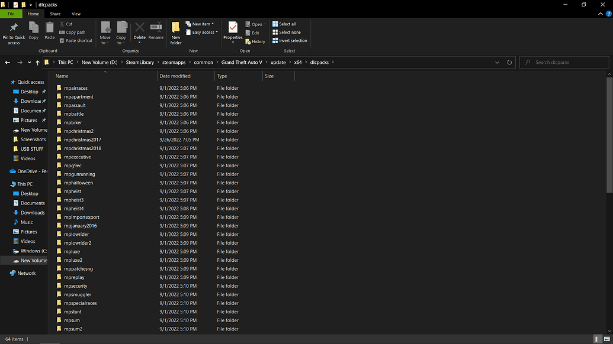613x344 pixels.
Task: Select the mplowrider2 folder
Action: 78,242
